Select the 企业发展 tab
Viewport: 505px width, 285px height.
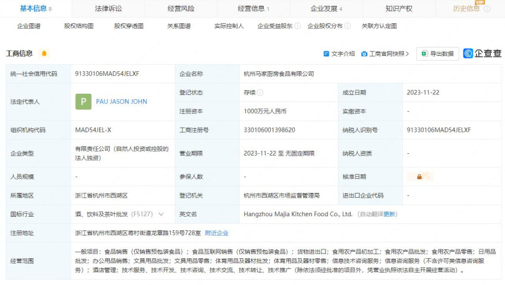click(x=326, y=9)
